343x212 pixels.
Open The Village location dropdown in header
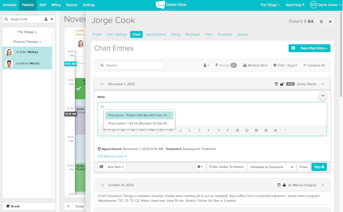[270, 5]
